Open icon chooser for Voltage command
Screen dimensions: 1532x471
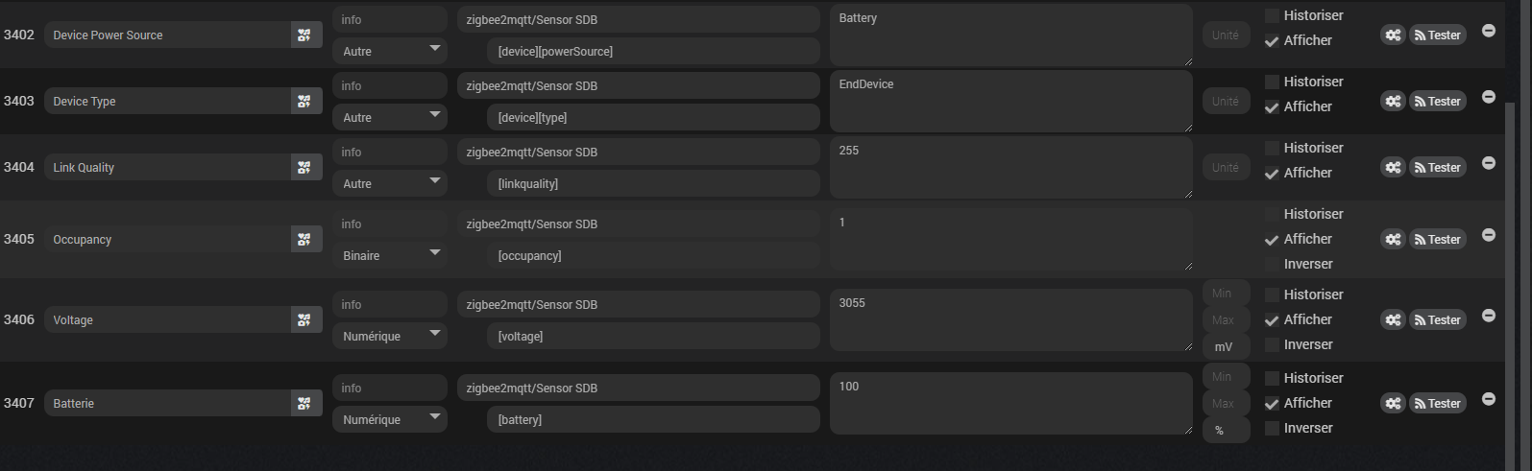304,320
